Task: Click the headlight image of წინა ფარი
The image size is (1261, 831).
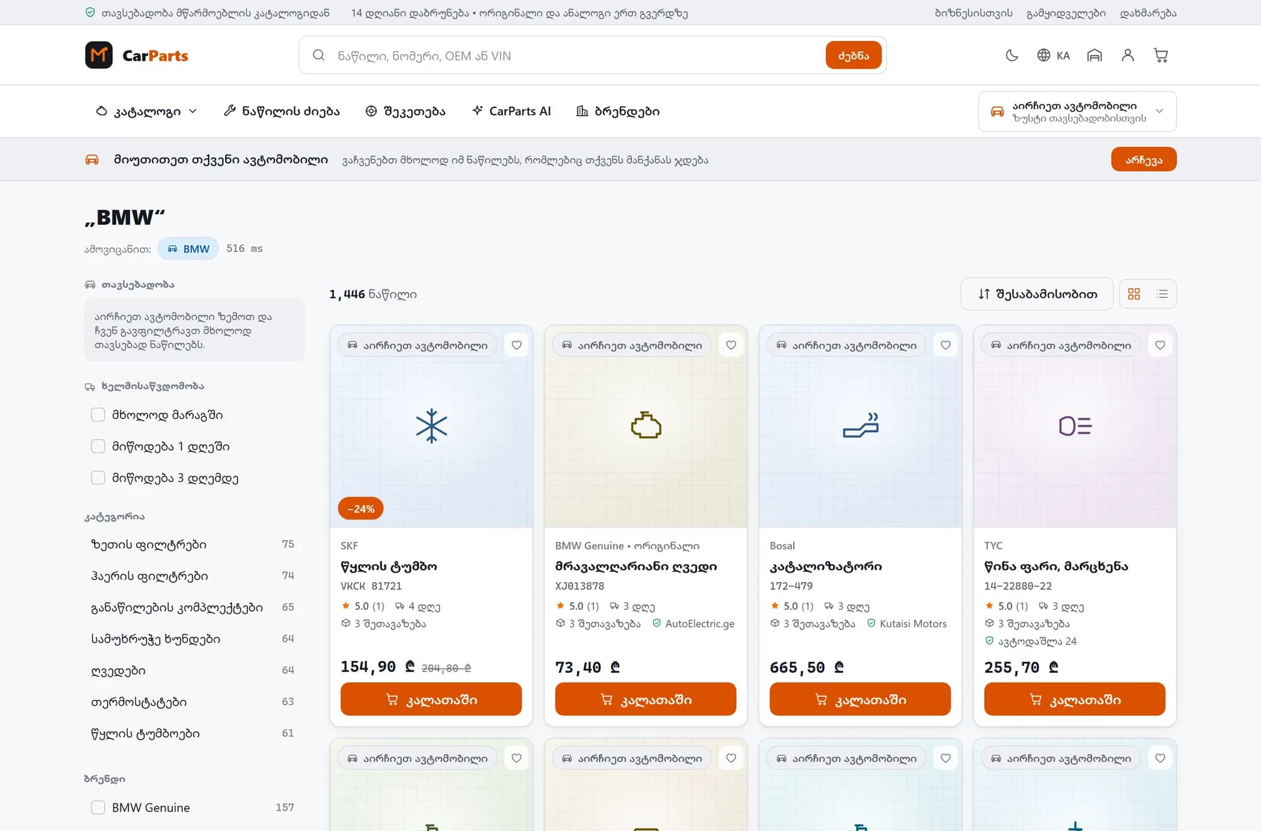Action: [x=1075, y=426]
